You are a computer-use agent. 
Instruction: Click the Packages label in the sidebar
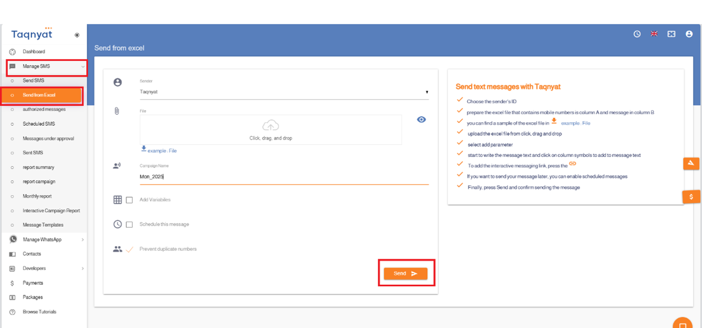coord(33,297)
